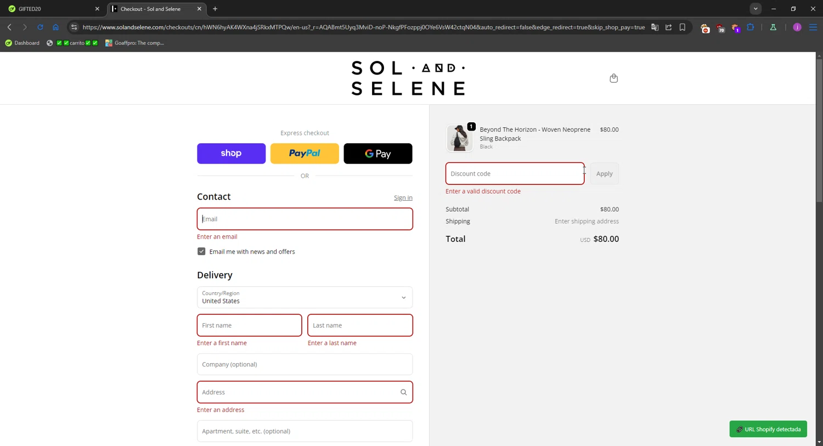Image resolution: width=823 pixels, height=446 pixels.
Task: Open the shopping bag cart icon
Action: [613, 78]
